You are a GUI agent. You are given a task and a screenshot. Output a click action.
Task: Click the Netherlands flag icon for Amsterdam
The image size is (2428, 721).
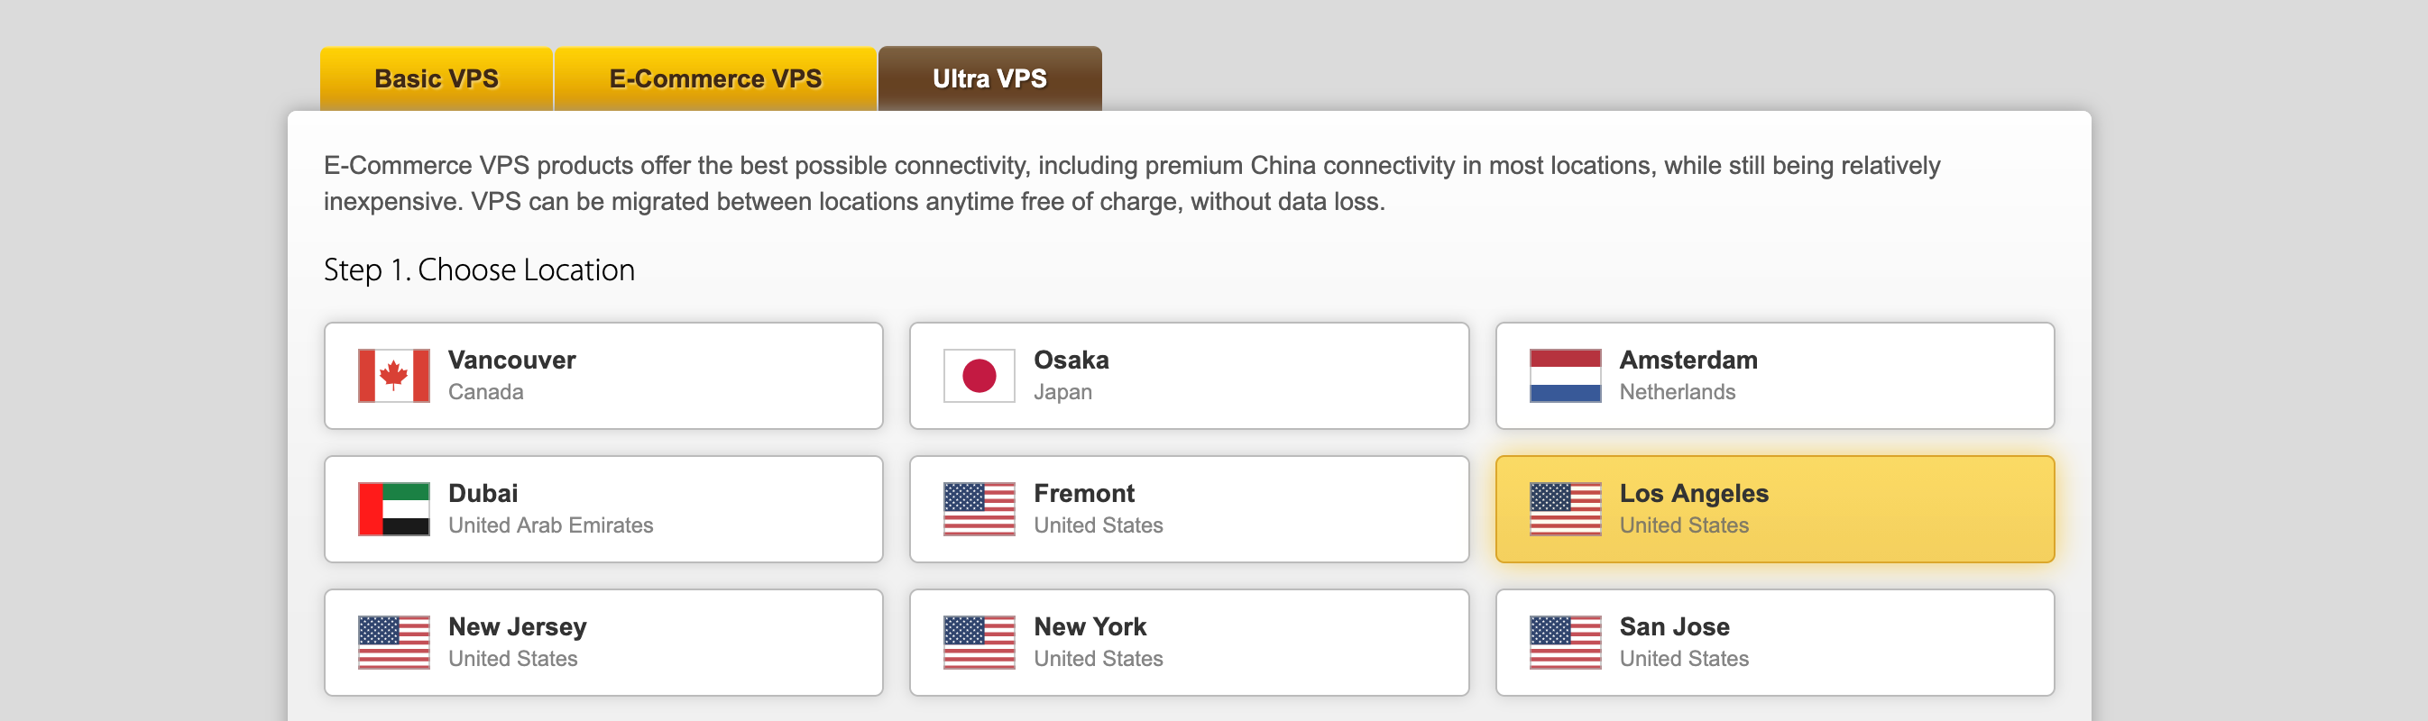point(1565,376)
